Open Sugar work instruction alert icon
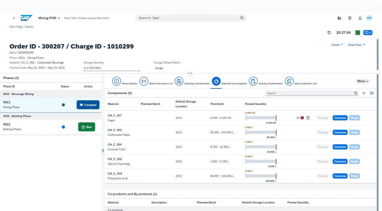The width and height of the screenshot is (382, 211). [x=300, y=118]
